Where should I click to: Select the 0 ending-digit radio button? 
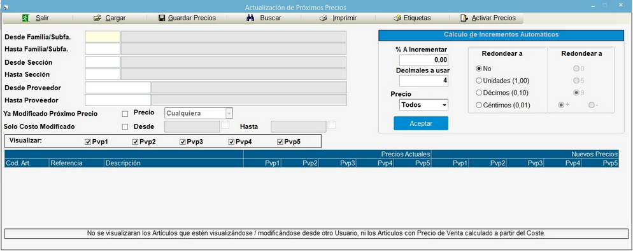pyautogui.click(x=576, y=69)
